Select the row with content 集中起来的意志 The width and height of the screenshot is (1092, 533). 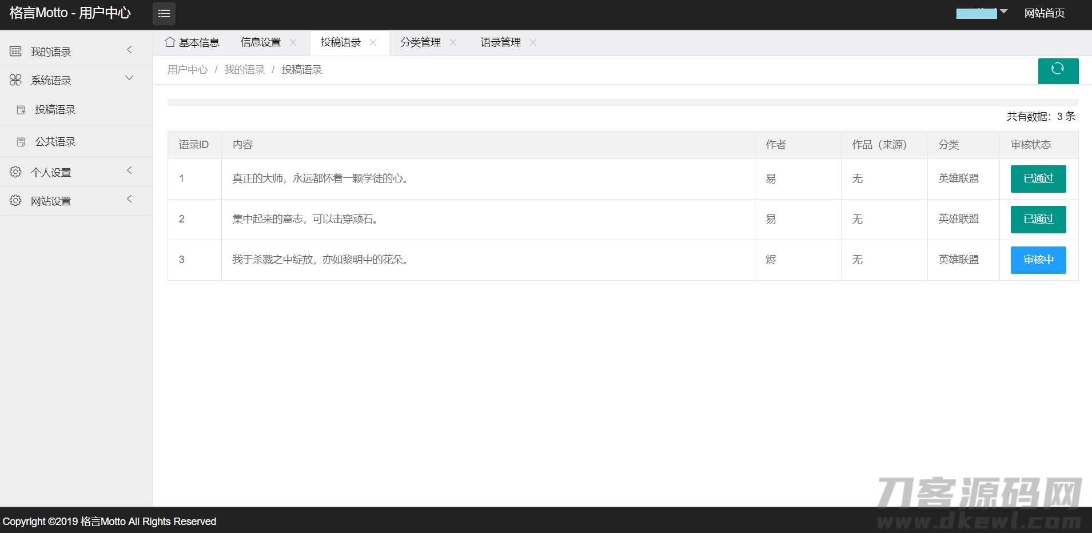click(306, 220)
